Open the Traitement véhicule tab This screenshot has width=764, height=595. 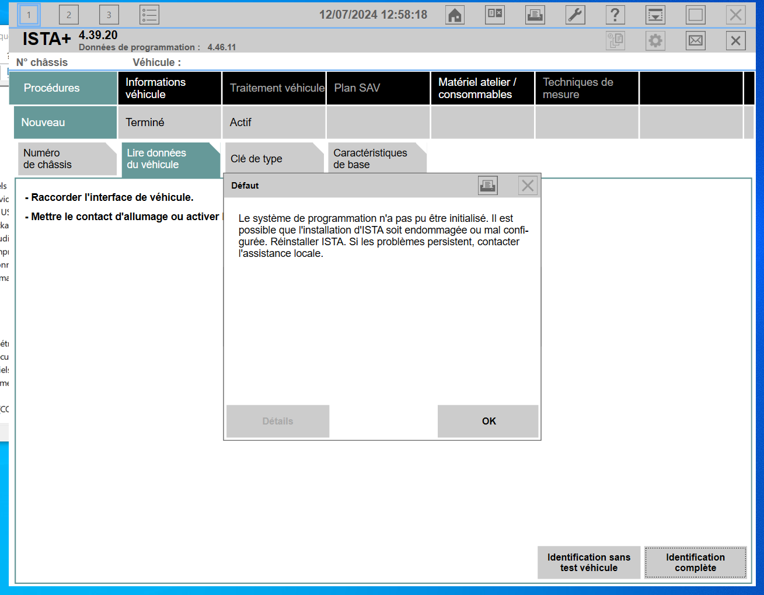tap(274, 88)
